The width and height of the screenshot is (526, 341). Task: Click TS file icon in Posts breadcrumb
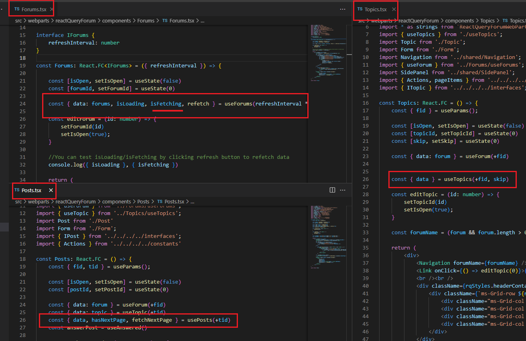tap(160, 202)
